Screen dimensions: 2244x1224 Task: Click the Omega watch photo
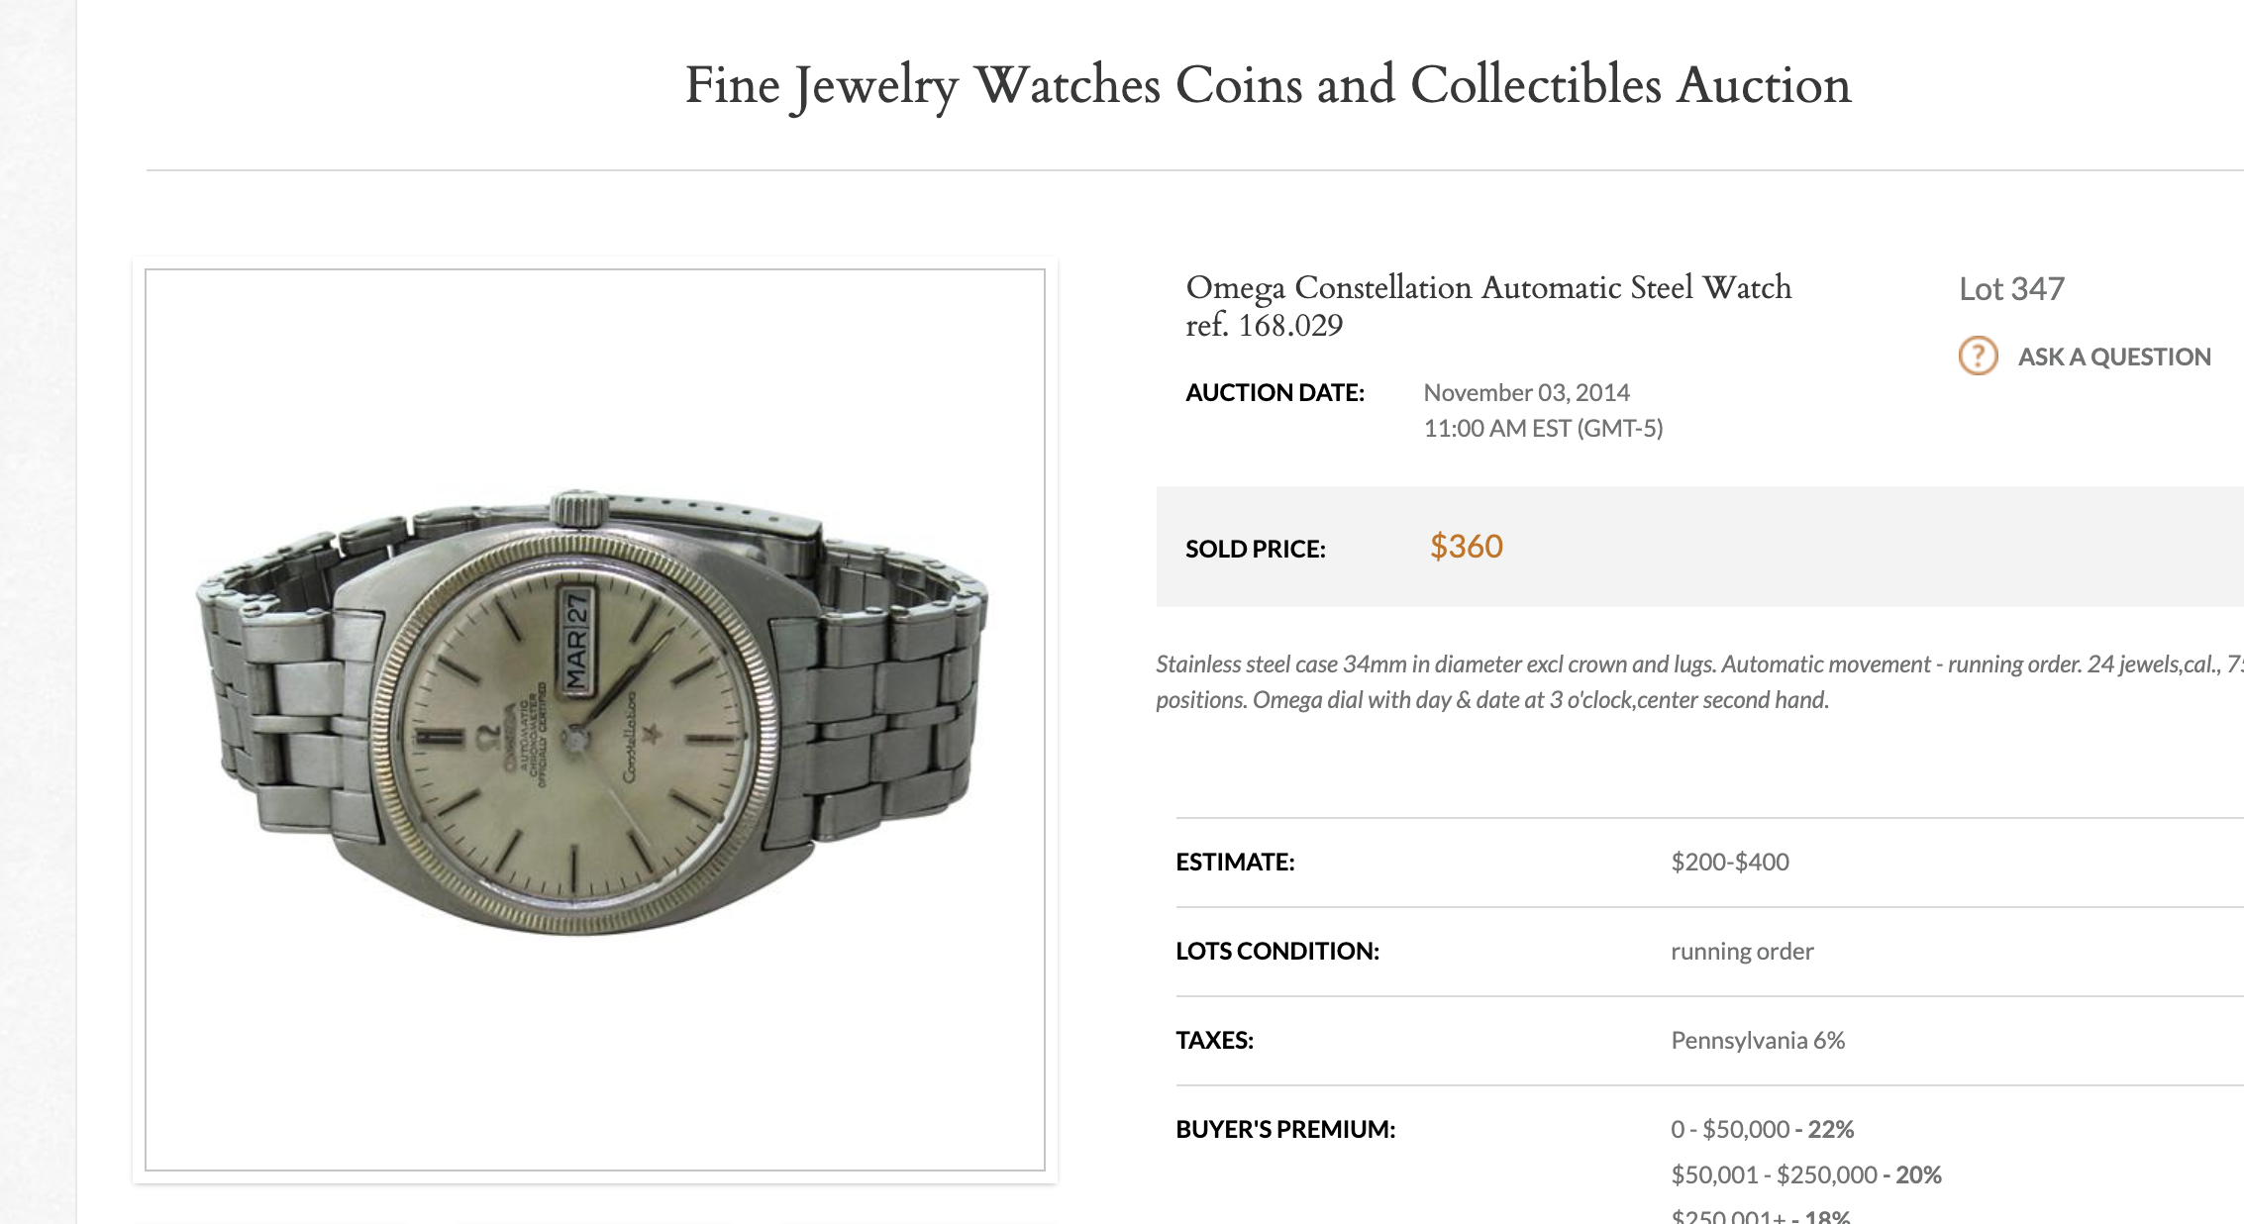coord(593,711)
